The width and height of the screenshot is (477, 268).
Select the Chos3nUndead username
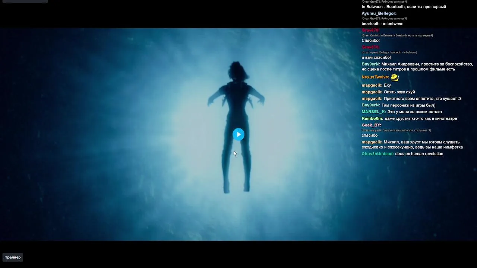(378, 154)
